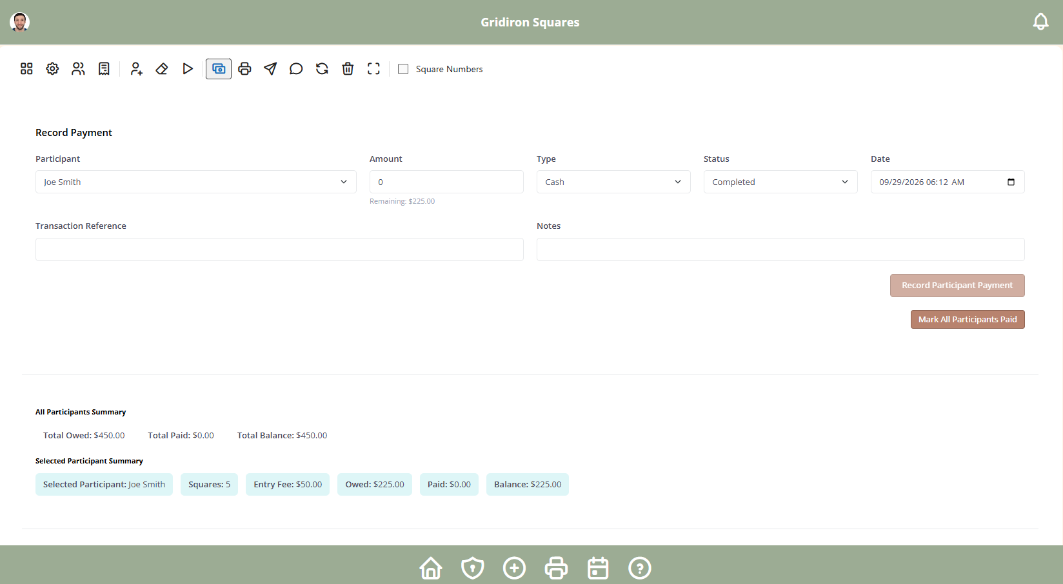This screenshot has width=1063, height=584.
Task: Click the plus circle in the bottom bar
Action: 514,568
